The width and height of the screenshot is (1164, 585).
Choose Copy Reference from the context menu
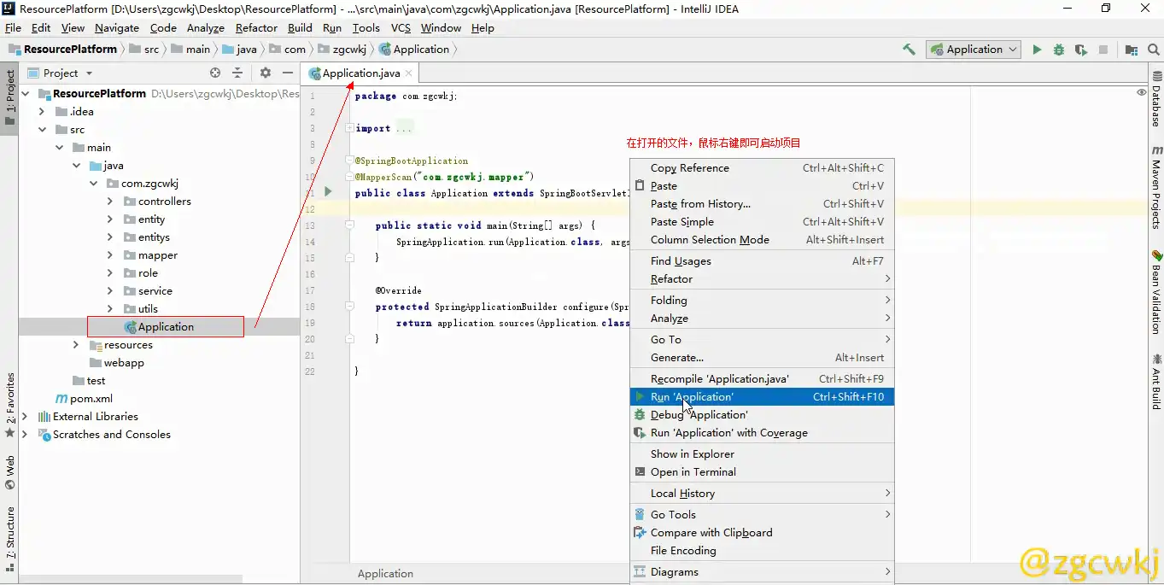tap(762, 168)
